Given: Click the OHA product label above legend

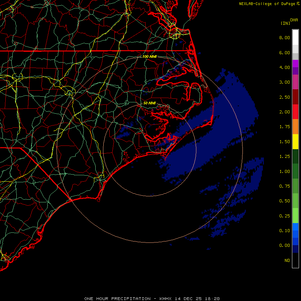Looking at the screenshot, I should click(x=294, y=20).
